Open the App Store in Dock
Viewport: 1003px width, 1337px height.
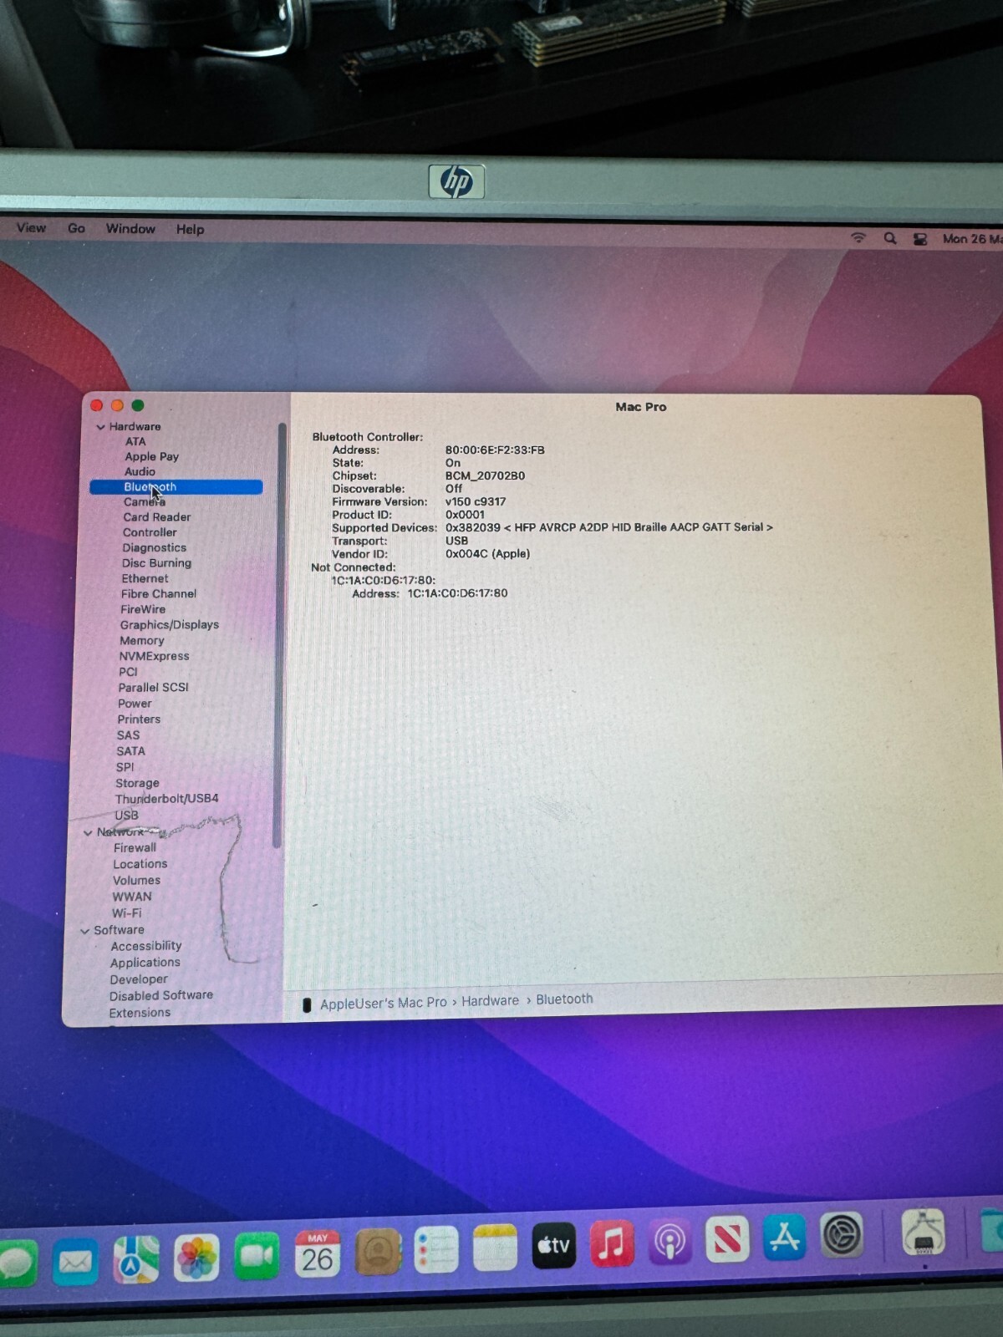click(x=785, y=1237)
